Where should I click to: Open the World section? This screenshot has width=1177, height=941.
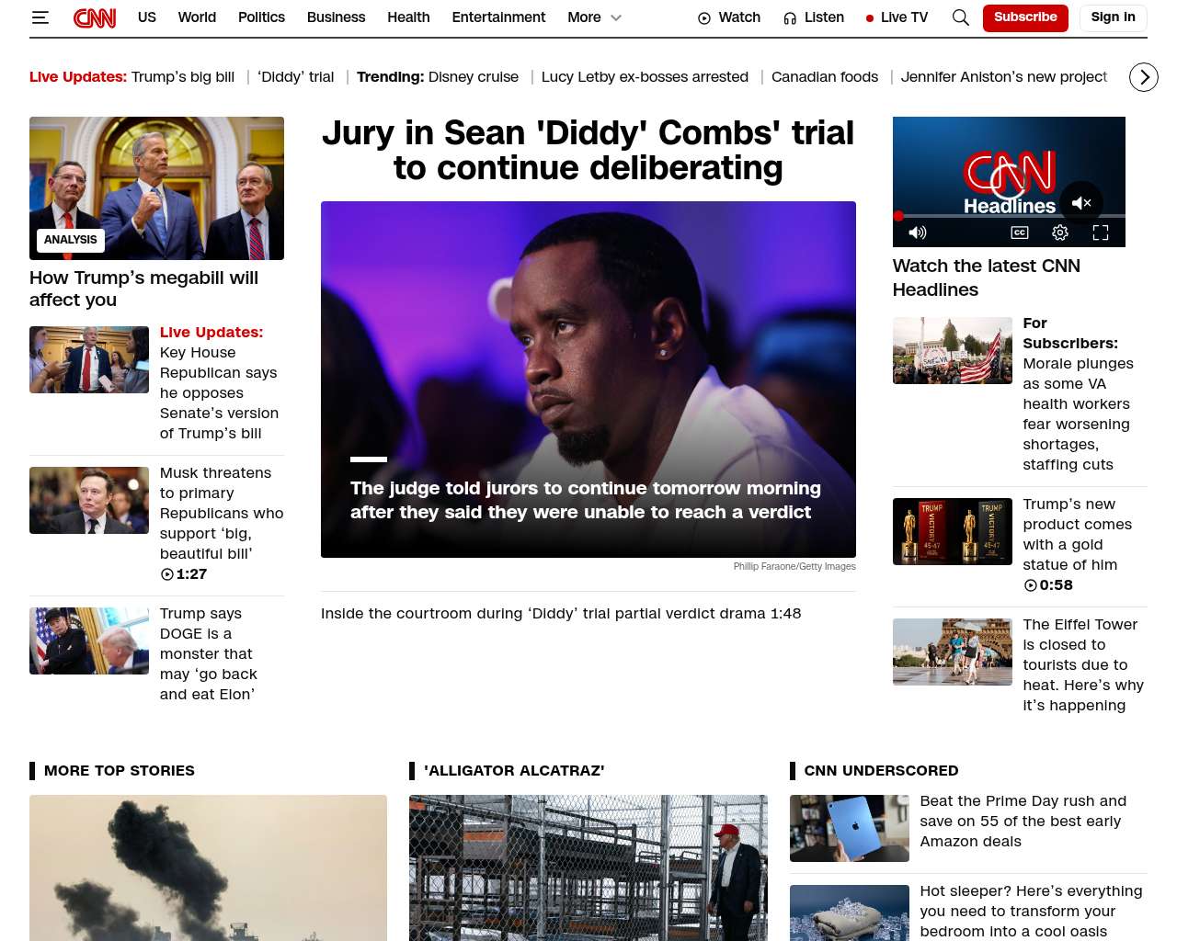[197, 17]
